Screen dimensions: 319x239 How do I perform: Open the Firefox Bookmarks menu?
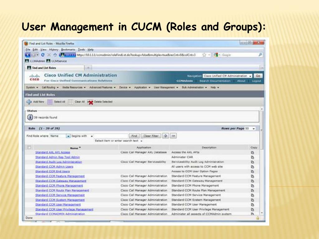click(x=68, y=49)
